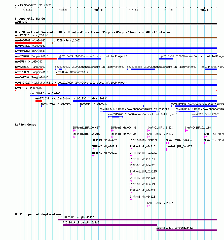Click red bar under nsv828571 (Park2010)
The image size is (224, 240).
(x=29, y=69)
